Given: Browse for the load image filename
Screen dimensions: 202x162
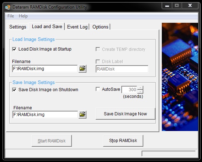Looking at the screenshot, I should coord(83,69).
